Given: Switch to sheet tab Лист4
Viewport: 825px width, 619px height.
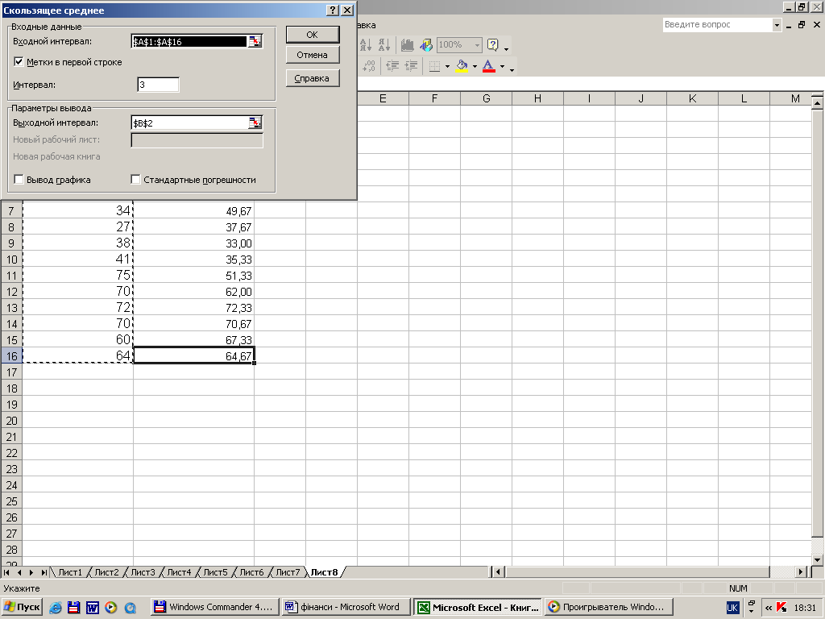Looking at the screenshot, I should coord(179,572).
